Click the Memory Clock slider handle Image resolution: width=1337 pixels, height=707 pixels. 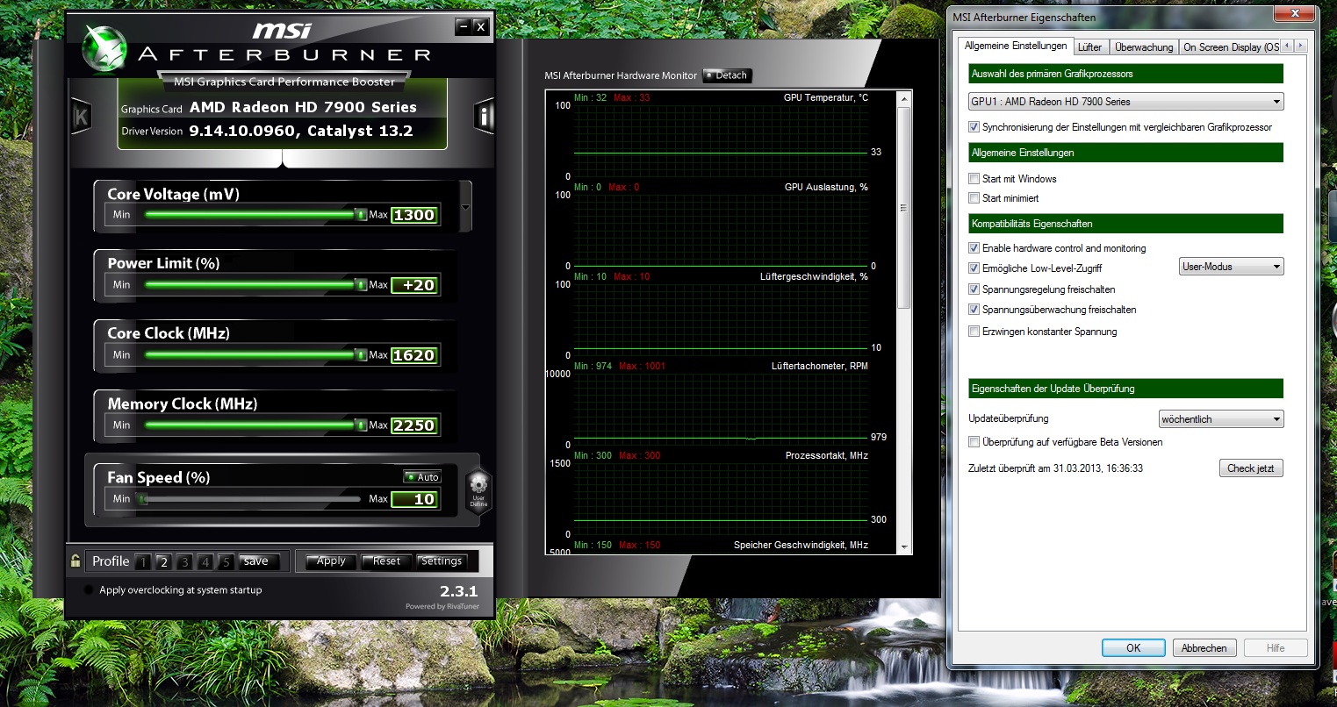[x=361, y=425]
